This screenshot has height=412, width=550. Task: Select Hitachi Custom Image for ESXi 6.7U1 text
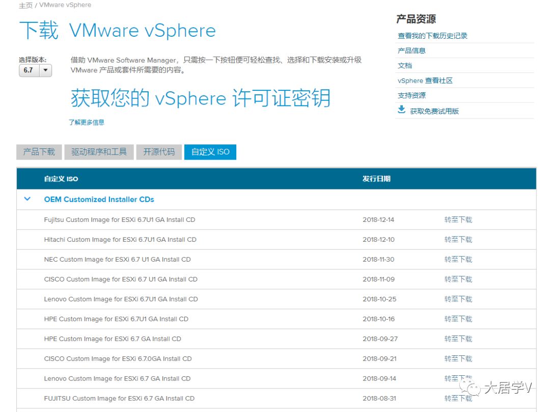click(x=120, y=240)
